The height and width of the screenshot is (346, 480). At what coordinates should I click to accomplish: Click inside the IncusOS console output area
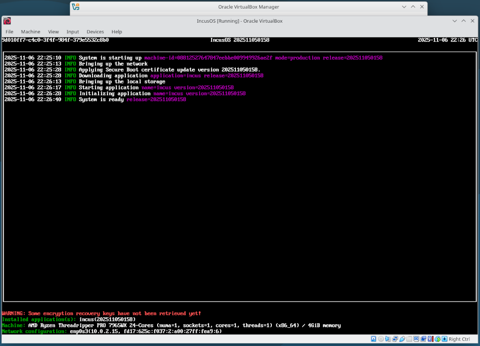[237, 177]
